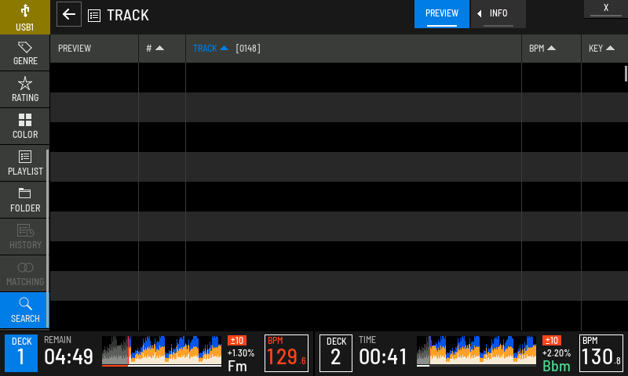Viewport: 628px width, 376px height.
Task: Open the MATCHING category
Action: click(x=25, y=273)
